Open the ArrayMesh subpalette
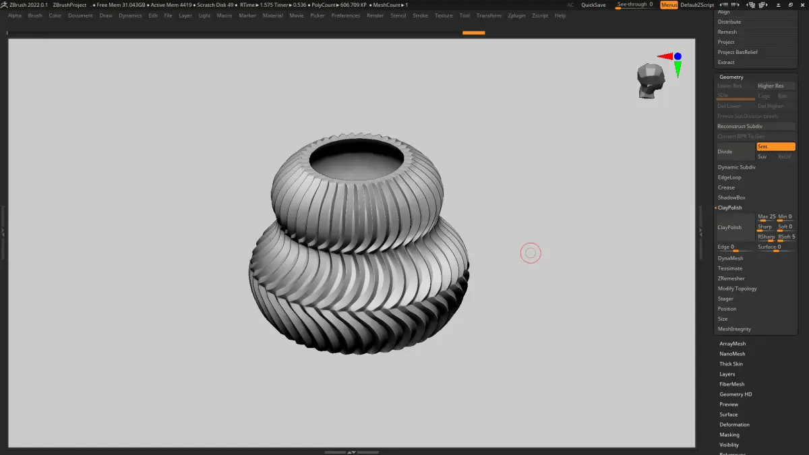The width and height of the screenshot is (809, 455). 732,344
